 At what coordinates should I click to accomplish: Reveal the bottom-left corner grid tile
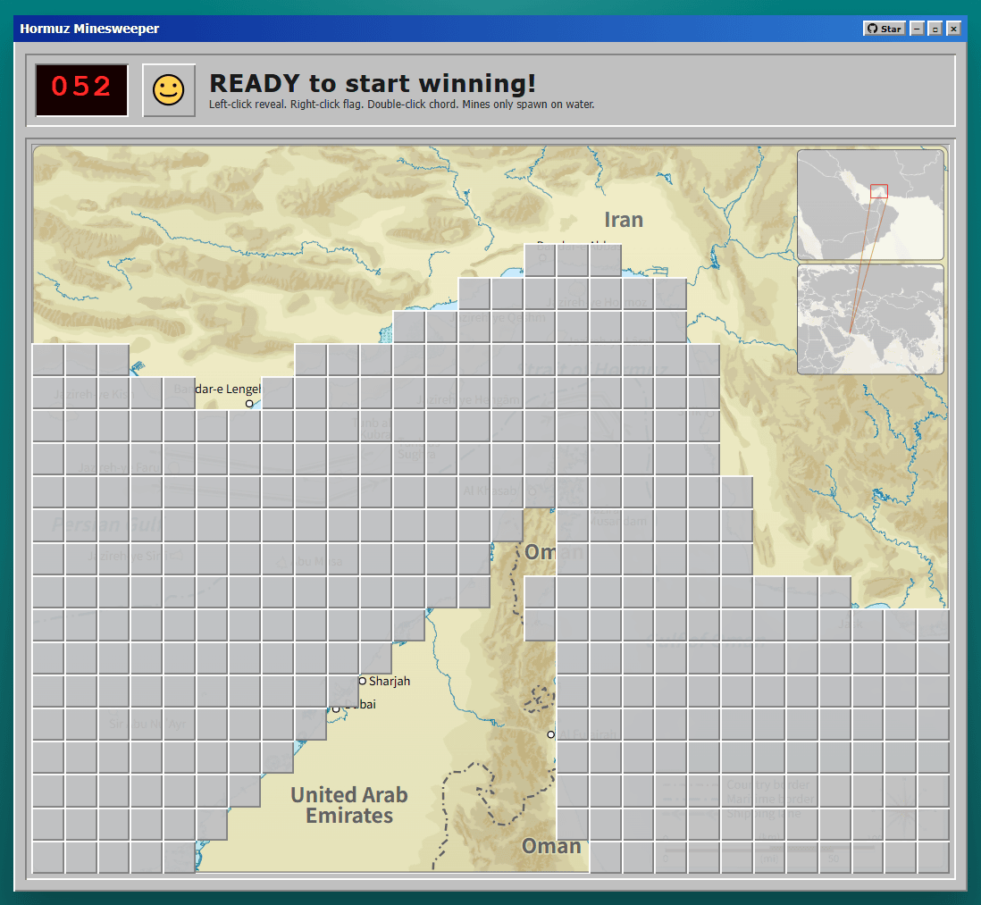tap(48, 857)
